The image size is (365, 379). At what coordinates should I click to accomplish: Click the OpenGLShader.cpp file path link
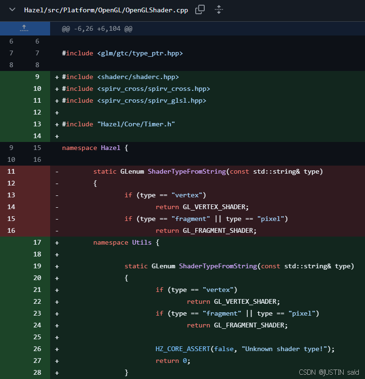[106, 10]
